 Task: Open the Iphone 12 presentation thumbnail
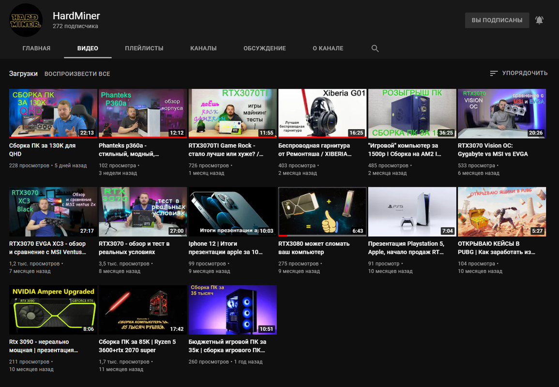coord(232,212)
